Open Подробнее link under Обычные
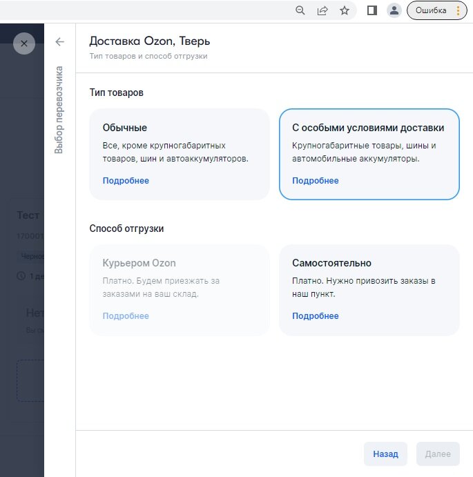The height and width of the screenshot is (477, 473). pyautogui.click(x=126, y=180)
